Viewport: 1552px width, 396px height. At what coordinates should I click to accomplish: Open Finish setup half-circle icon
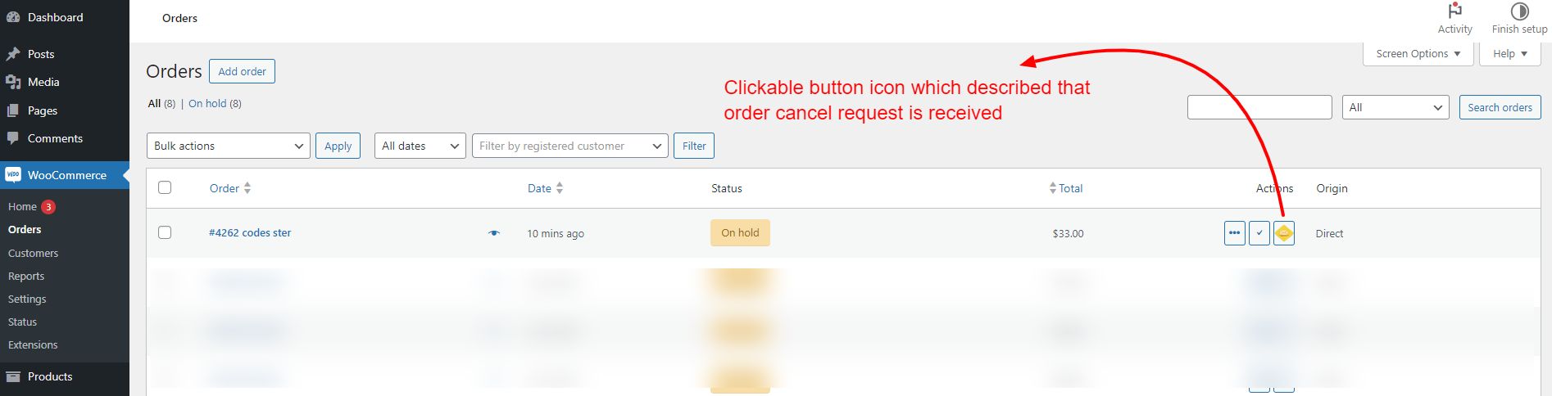(1519, 11)
